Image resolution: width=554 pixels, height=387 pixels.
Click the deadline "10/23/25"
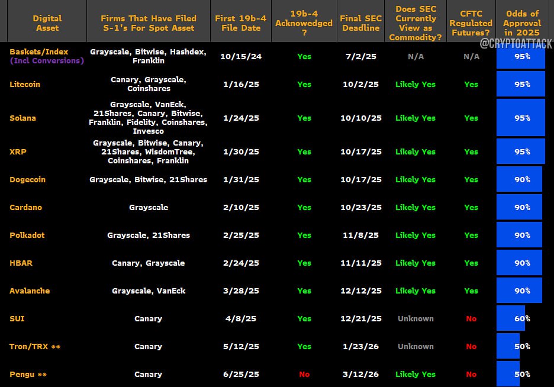[360, 207]
